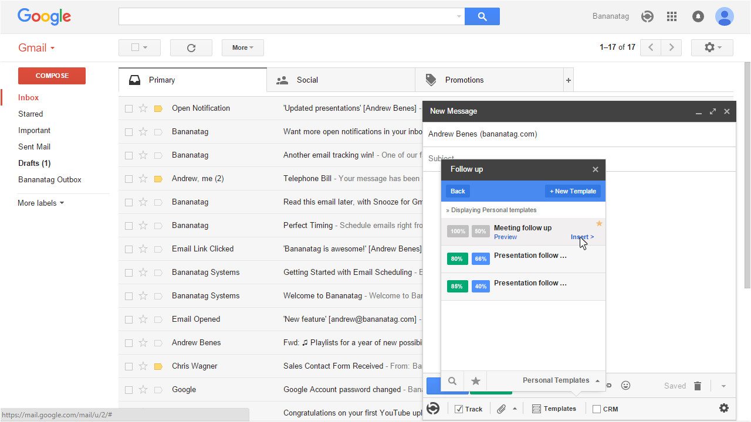
Task: Open the Personal Templates category dropdown
Action: (x=561, y=380)
